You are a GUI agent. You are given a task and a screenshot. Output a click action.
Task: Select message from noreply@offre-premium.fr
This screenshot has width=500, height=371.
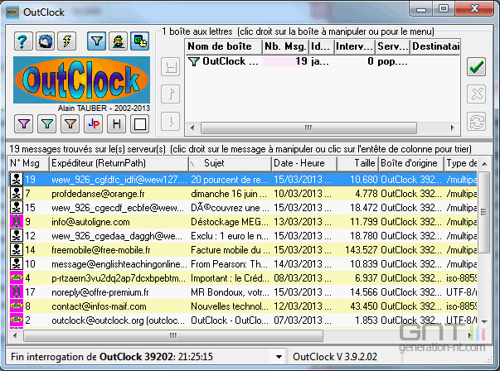click(x=243, y=292)
